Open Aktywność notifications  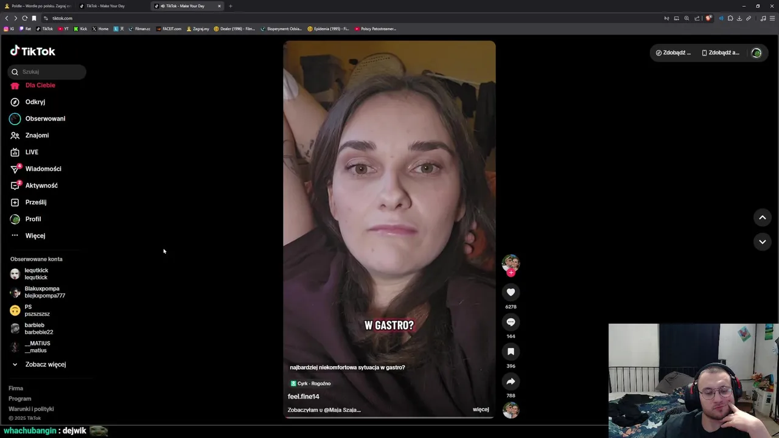(x=34, y=186)
